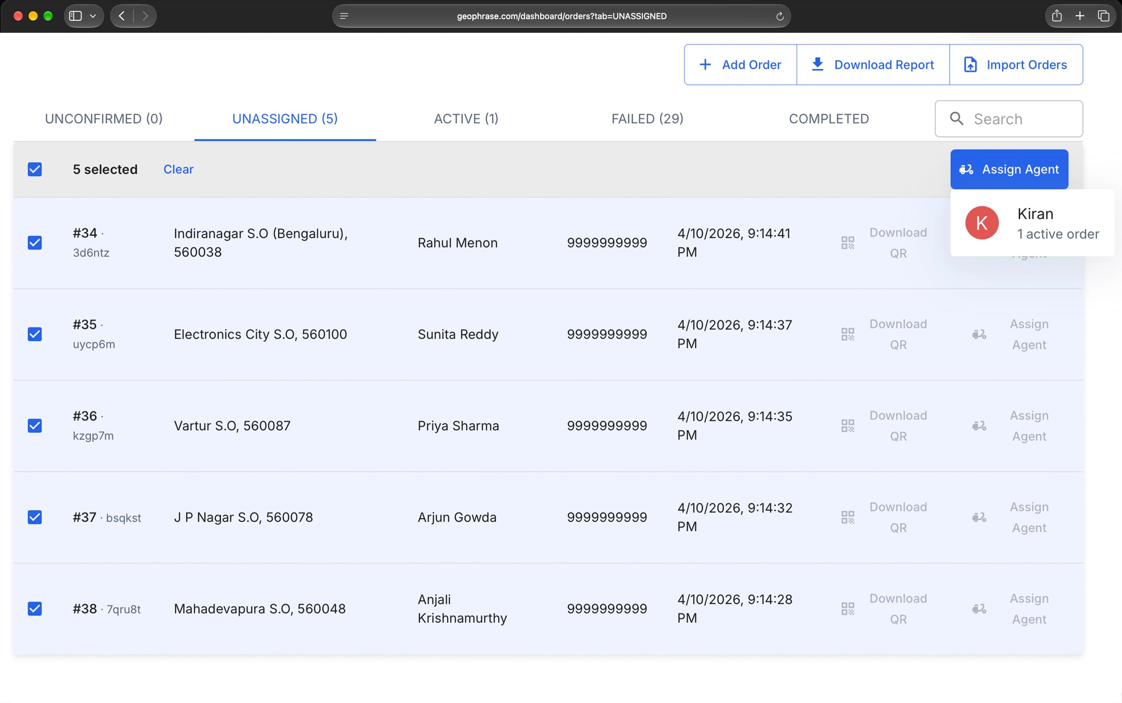Click the scooter agent icon in Arjun Gowda's row

[979, 518]
